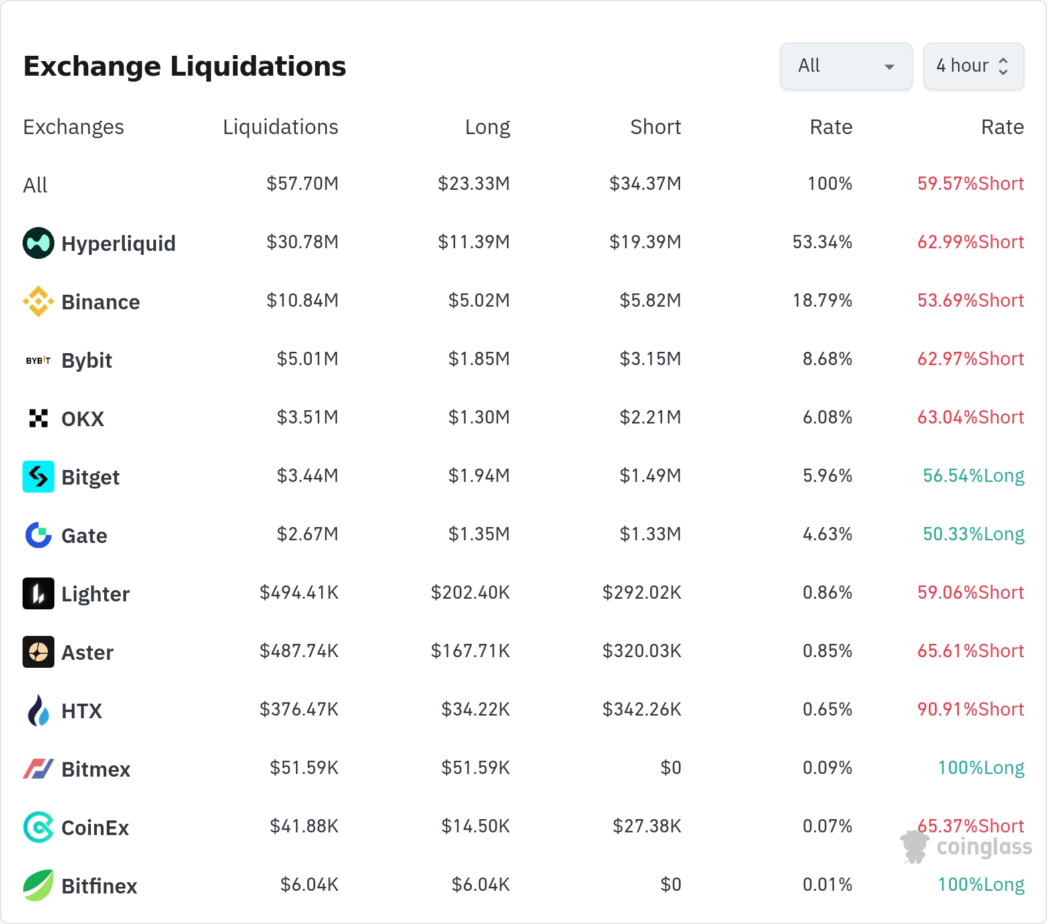1047x924 pixels.
Task: Click the HTX flame logo icon
Action: 38,710
